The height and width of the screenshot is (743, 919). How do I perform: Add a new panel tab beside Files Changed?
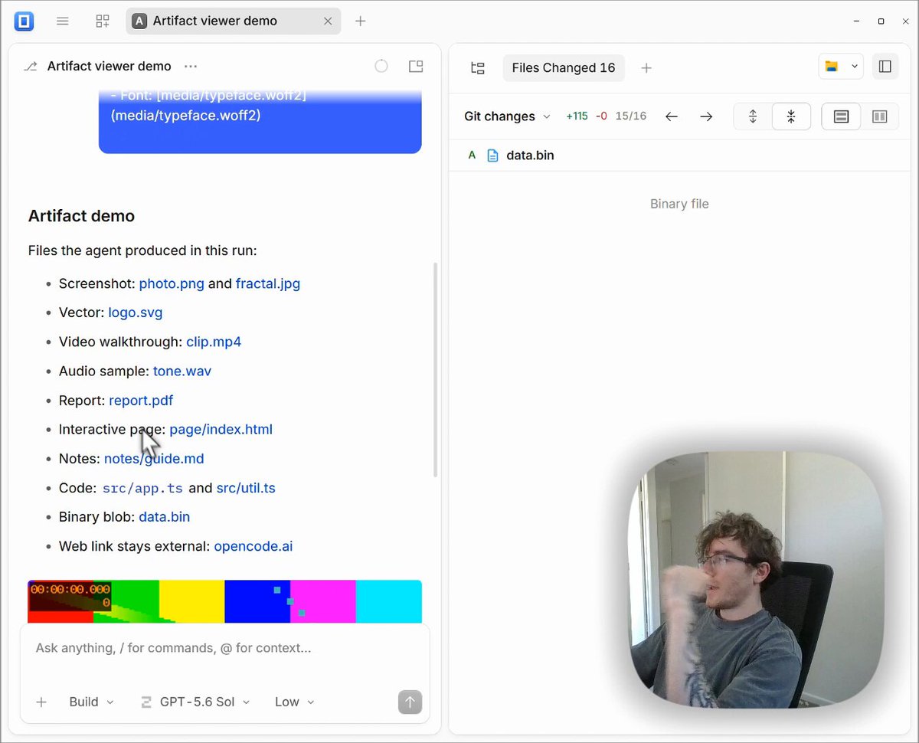[x=646, y=68]
